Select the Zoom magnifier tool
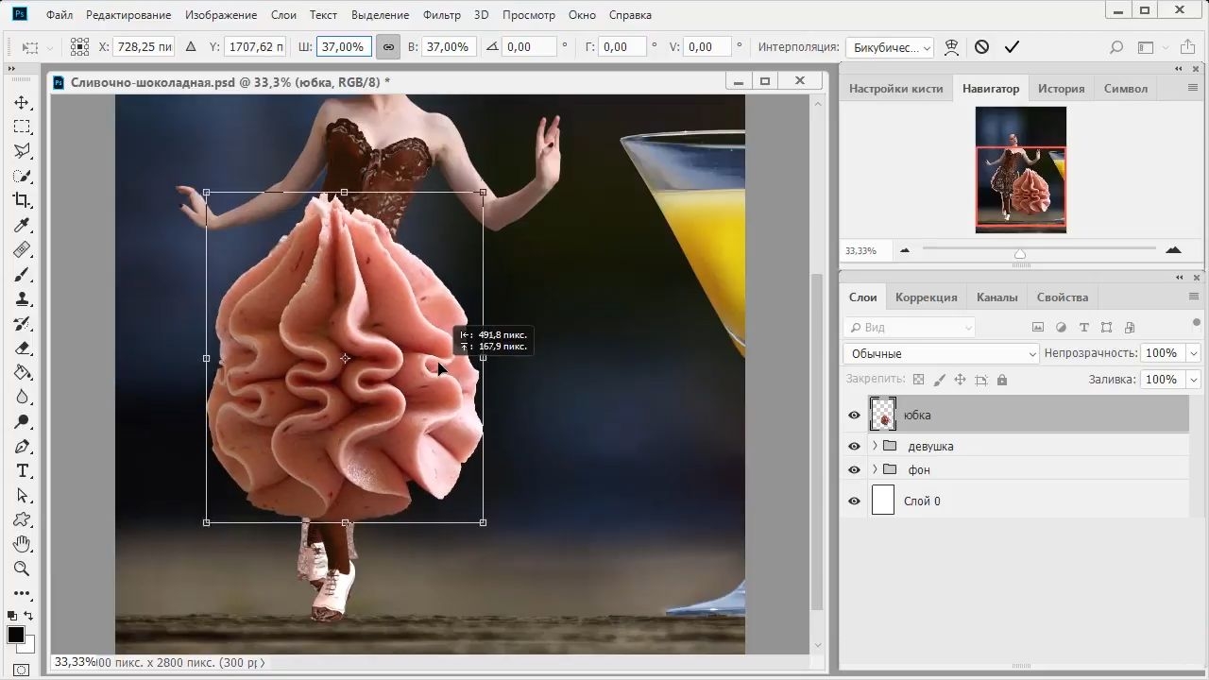 [22, 569]
